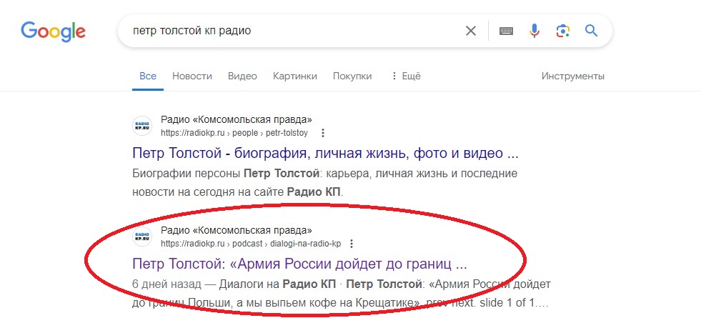Click Radio KP favicon of second result
The image size is (701, 323).
143,237
